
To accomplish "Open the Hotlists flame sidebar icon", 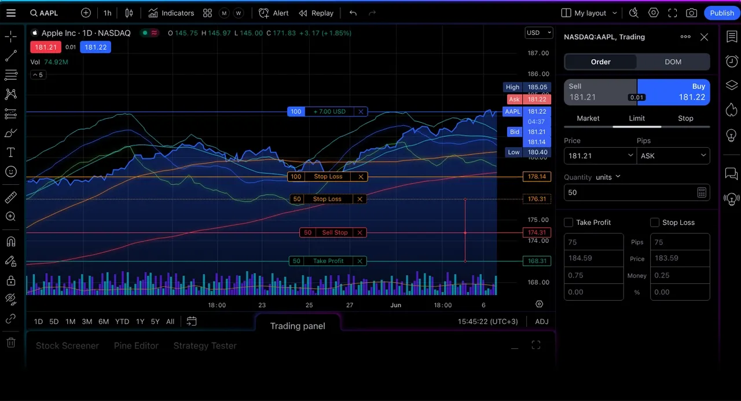I will [x=732, y=110].
